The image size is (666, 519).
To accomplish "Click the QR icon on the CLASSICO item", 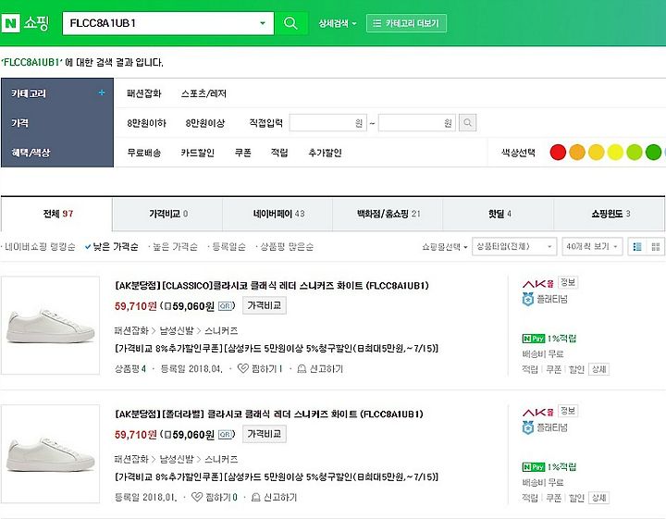I will (x=225, y=306).
